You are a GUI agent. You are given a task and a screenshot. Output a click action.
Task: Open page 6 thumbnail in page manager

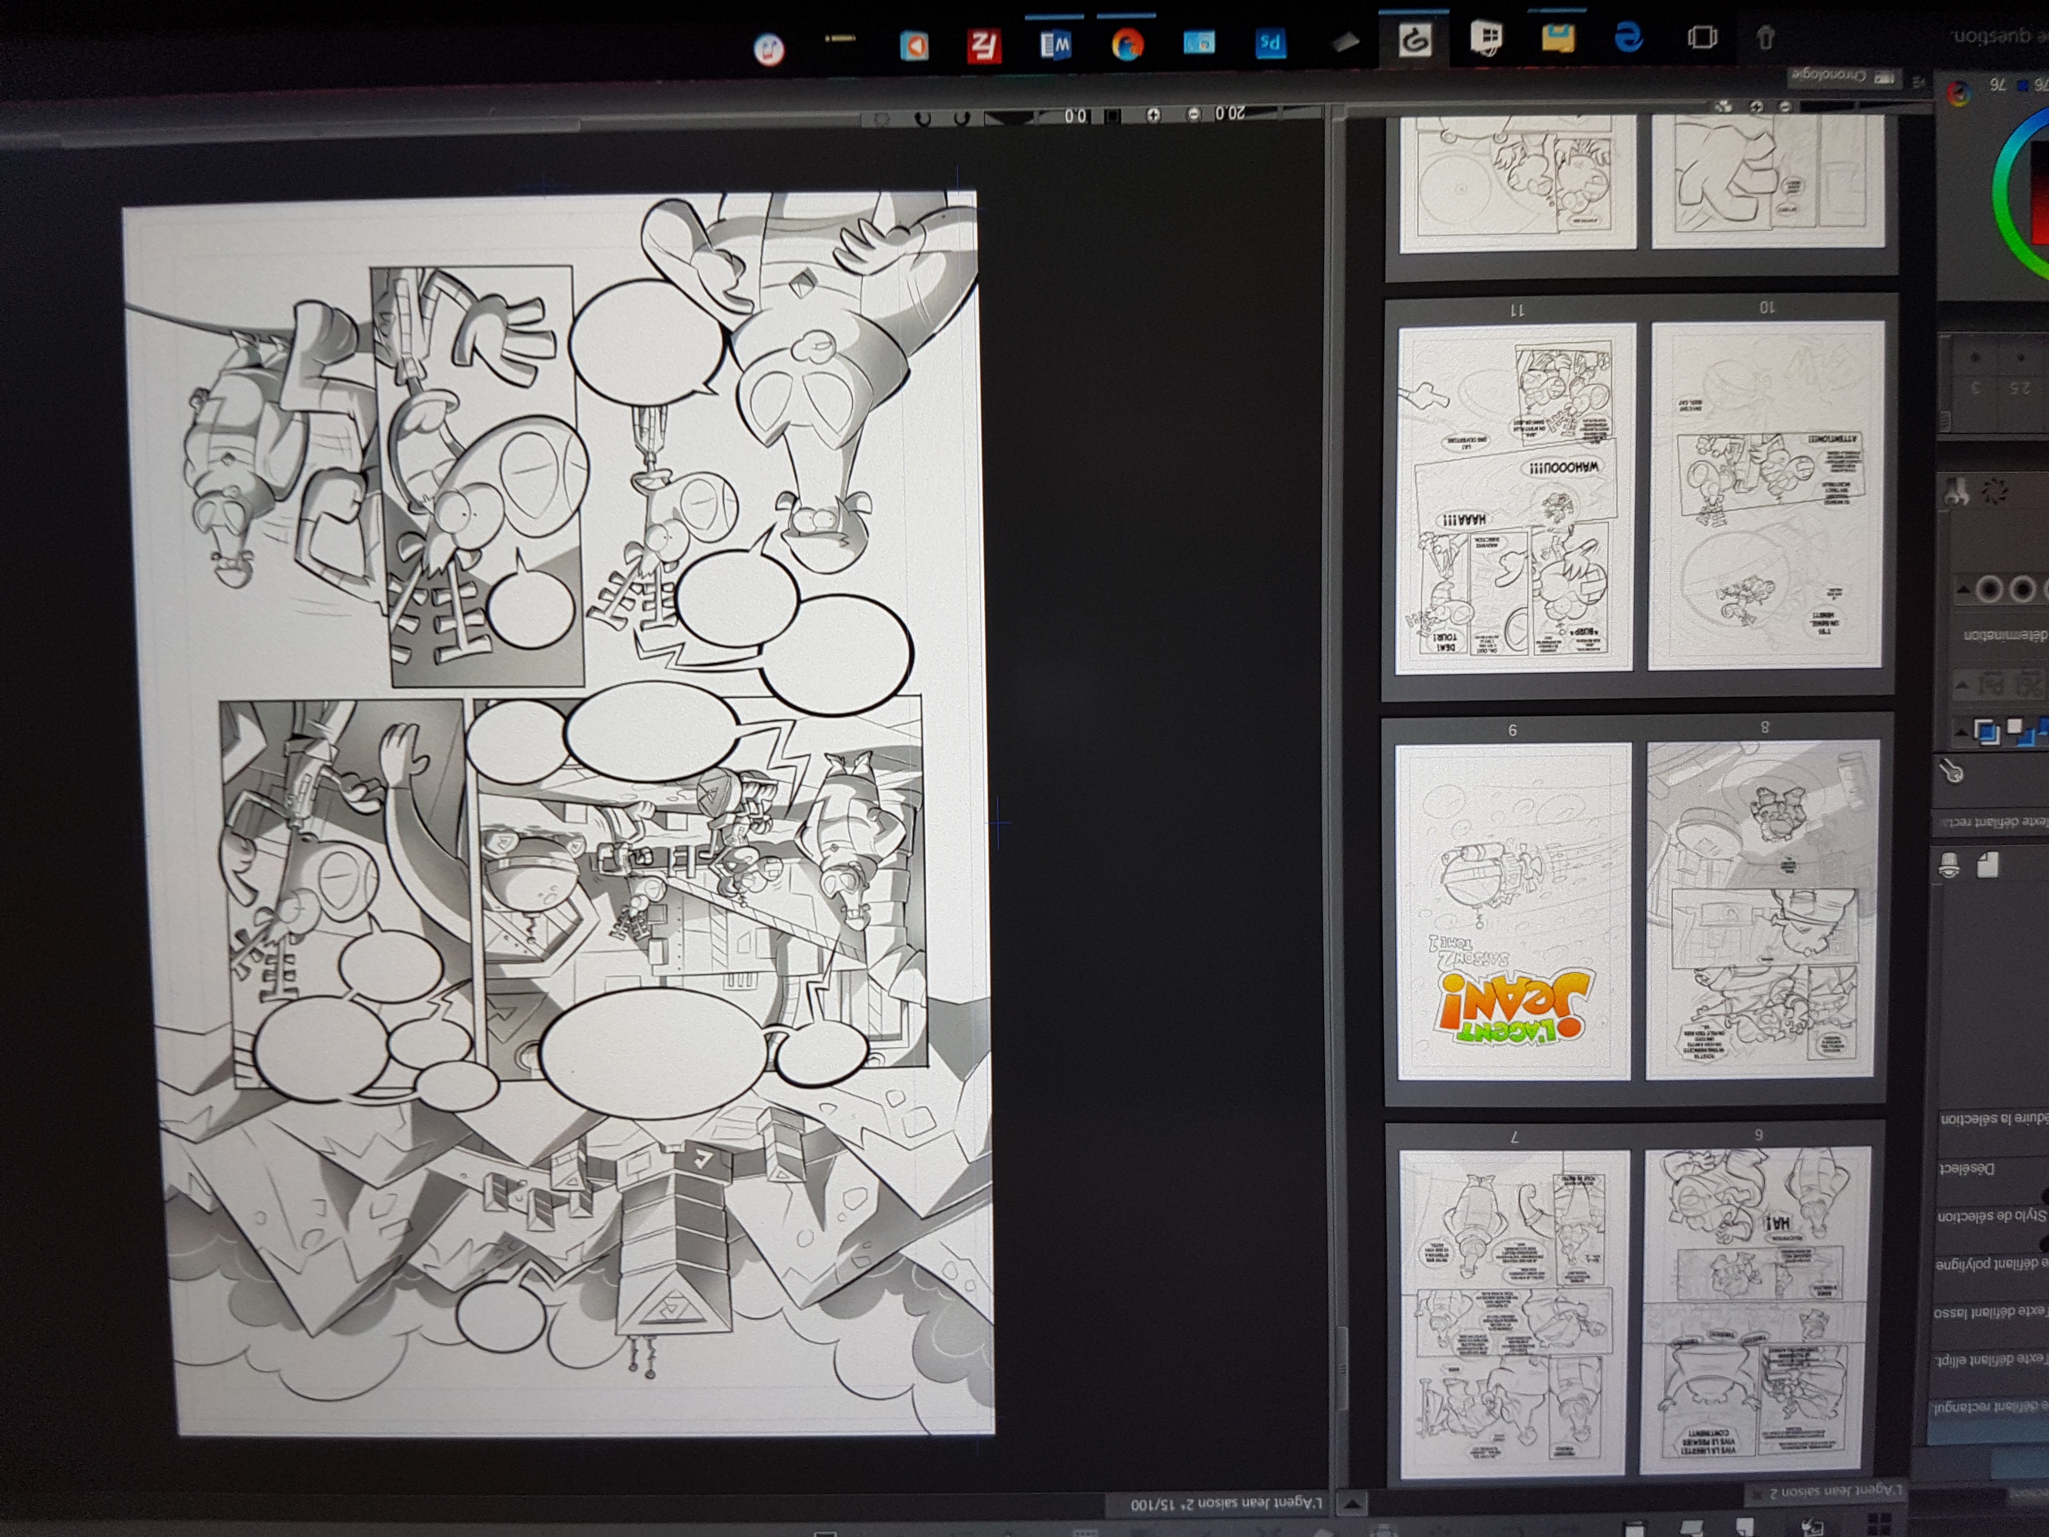click(1755, 1310)
